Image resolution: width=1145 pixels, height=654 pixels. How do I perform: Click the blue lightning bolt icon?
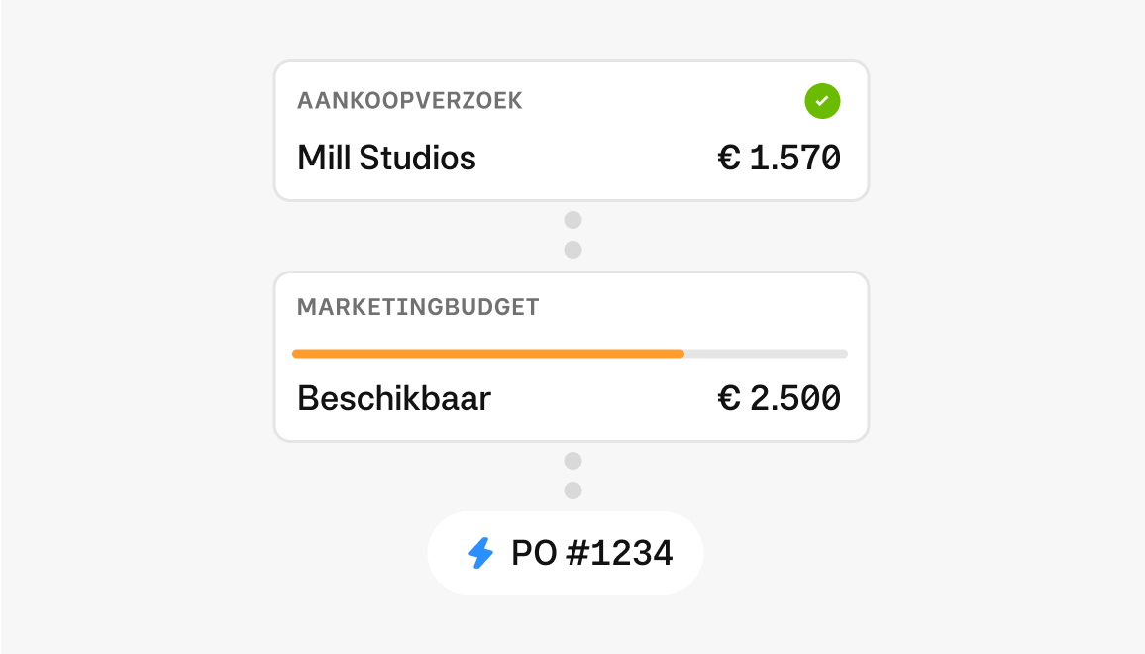(x=480, y=553)
